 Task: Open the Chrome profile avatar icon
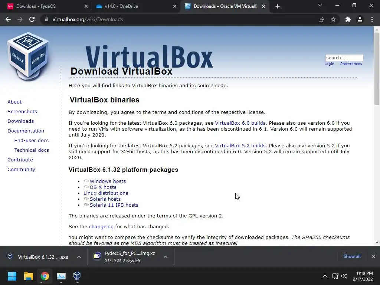point(360,19)
